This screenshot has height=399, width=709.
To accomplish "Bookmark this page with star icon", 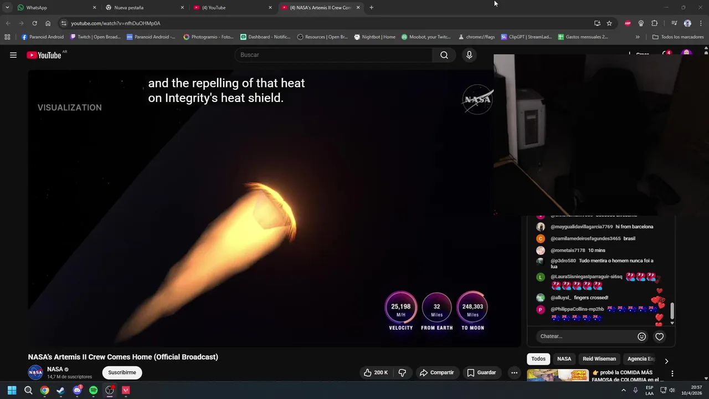I will (609, 23).
